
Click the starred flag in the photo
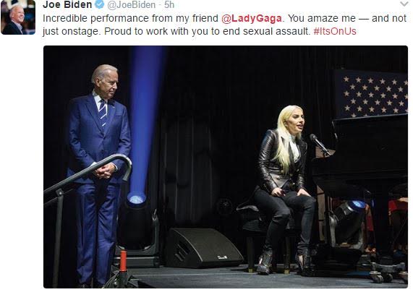(x=370, y=93)
